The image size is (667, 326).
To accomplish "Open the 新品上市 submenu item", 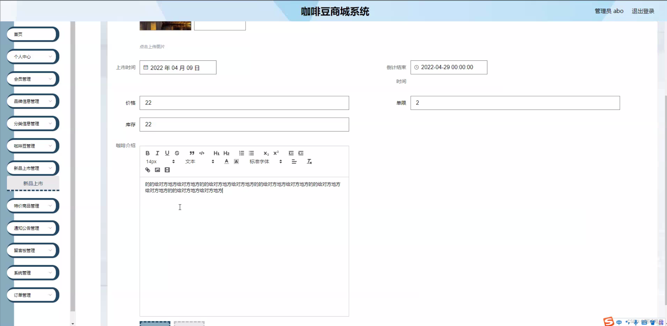I will pyautogui.click(x=33, y=183).
